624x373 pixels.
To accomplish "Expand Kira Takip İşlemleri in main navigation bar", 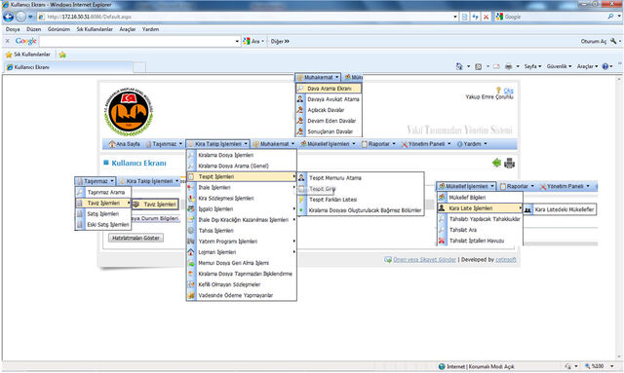I will (x=217, y=144).
